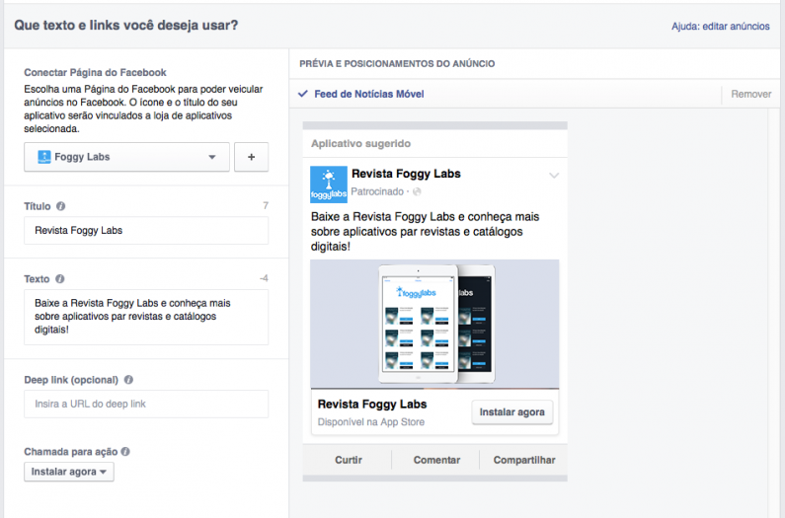Open the Instalar agora call-to-action dropdown
The width and height of the screenshot is (785, 518).
point(69,472)
